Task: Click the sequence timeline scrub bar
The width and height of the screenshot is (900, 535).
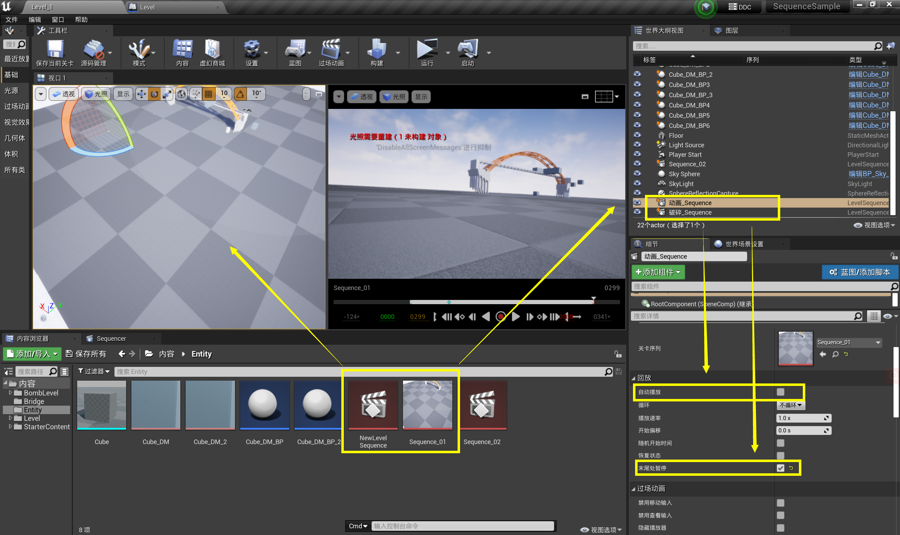Action: coord(476,302)
